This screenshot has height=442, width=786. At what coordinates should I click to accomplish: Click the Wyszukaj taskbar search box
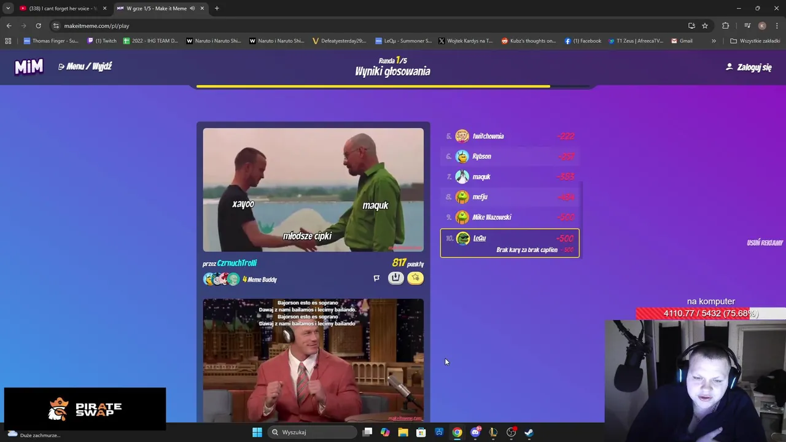[312, 432]
